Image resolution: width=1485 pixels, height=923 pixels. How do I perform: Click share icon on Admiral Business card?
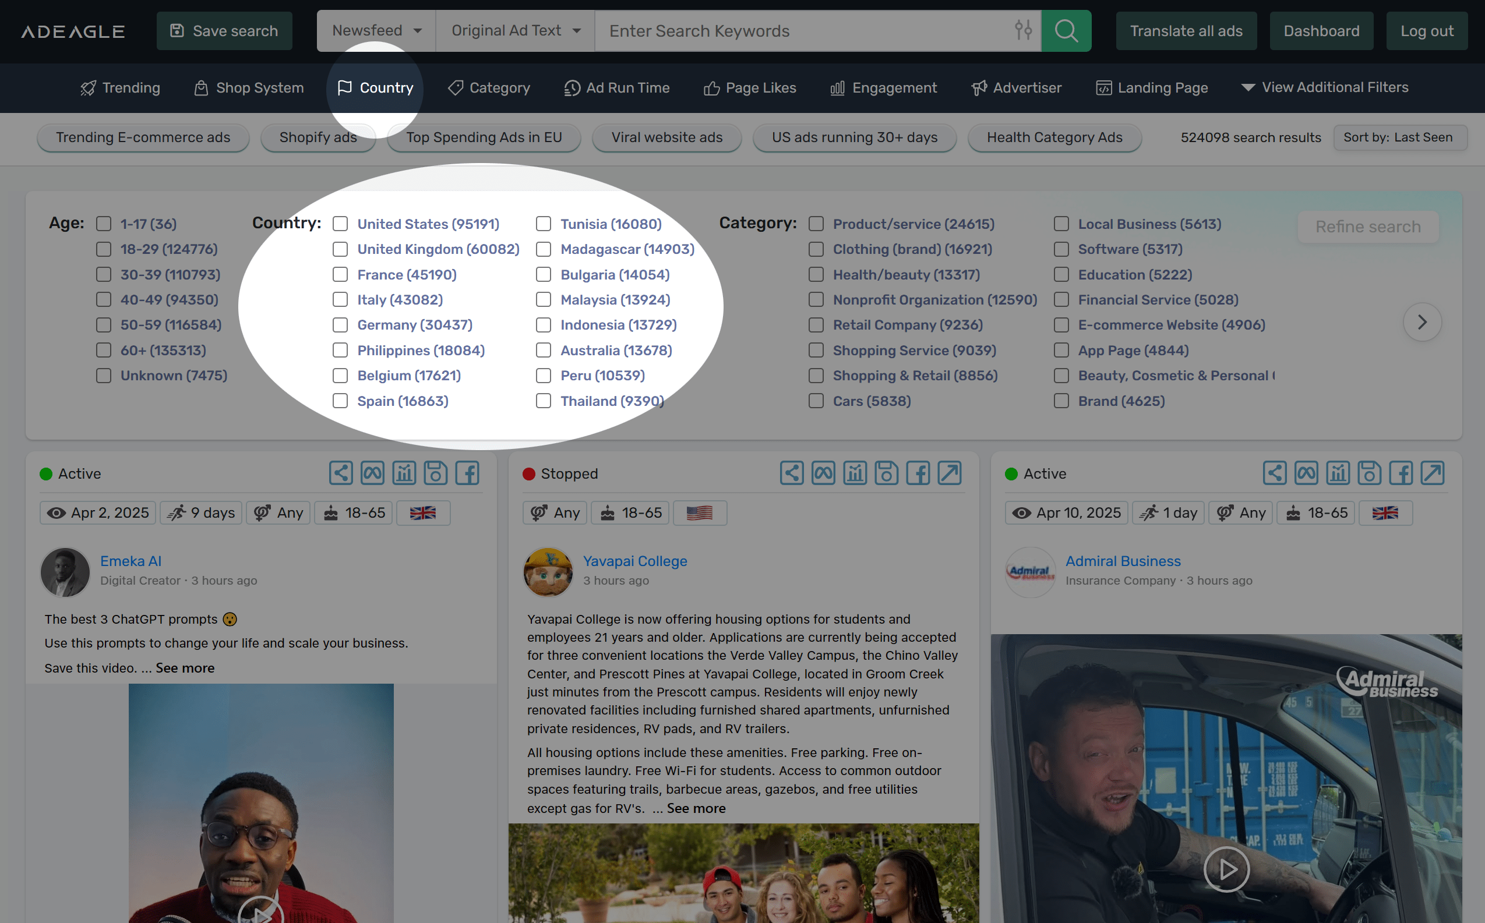pos(1275,473)
